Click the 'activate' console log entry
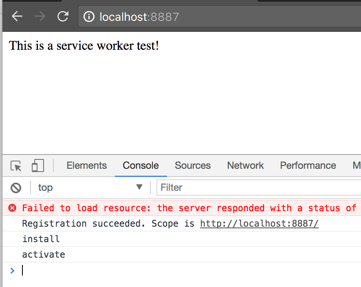 point(44,255)
